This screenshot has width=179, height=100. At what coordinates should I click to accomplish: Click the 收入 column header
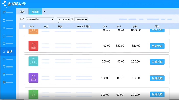pos(105,26)
